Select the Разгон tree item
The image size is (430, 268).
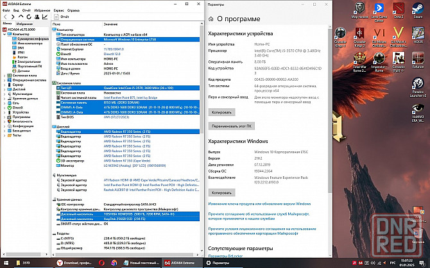[x=22, y=57]
